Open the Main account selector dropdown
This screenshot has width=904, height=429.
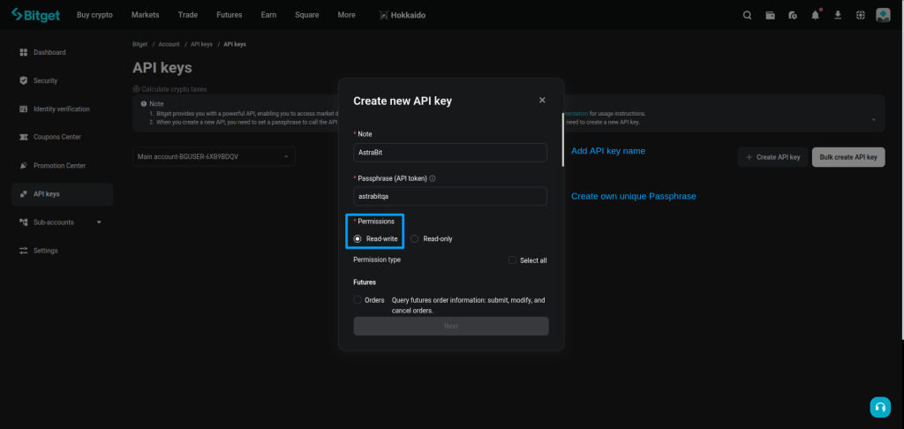pyautogui.click(x=214, y=156)
